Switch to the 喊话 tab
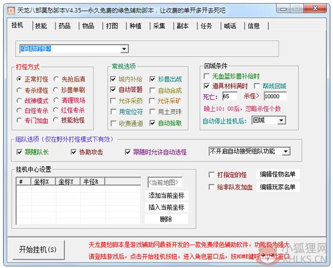The image size is (333, 268). point(230,26)
